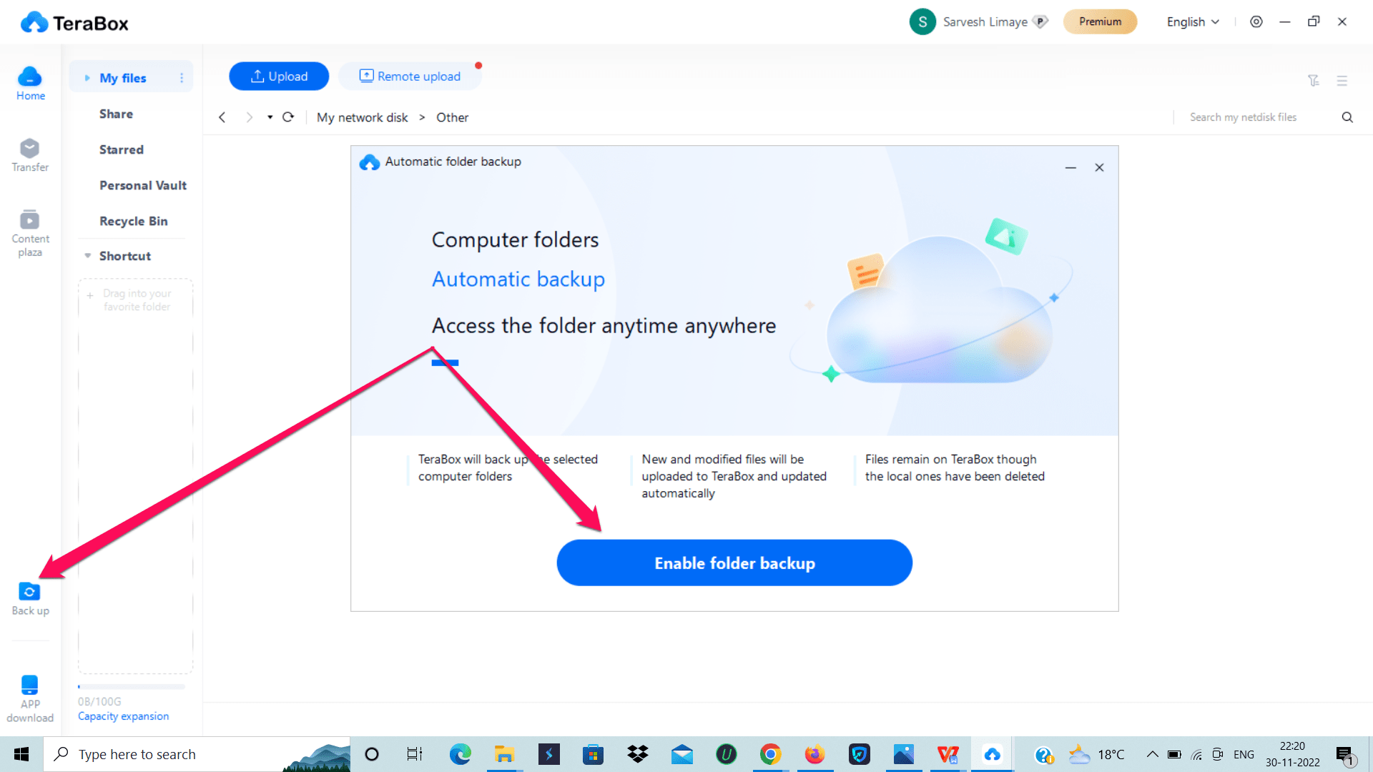Click the Remote Upload icon
Screen dimensions: 1373x772
coord(366,75)
